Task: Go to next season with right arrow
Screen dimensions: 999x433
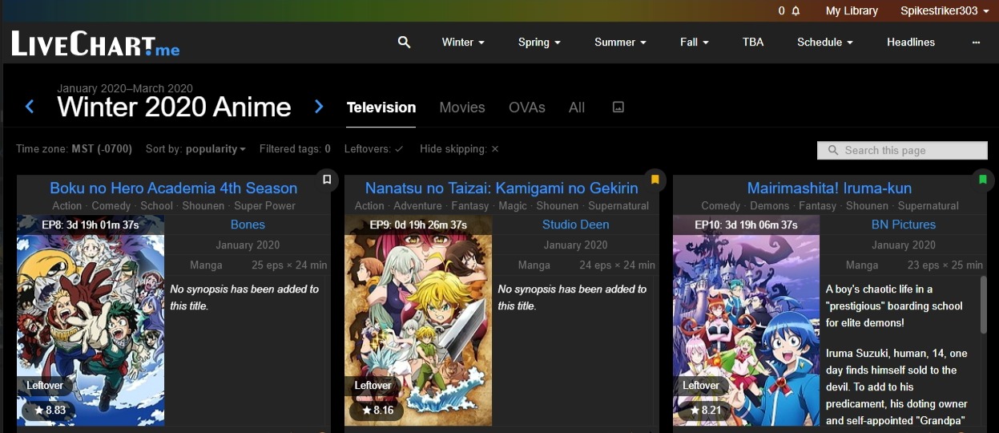Action: coord(319,107)
